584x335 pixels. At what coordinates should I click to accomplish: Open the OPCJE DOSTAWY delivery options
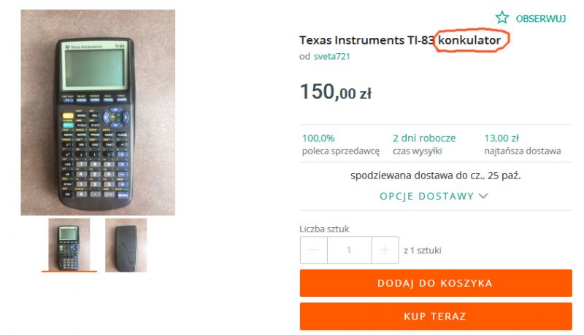click(x=434, y=196)
